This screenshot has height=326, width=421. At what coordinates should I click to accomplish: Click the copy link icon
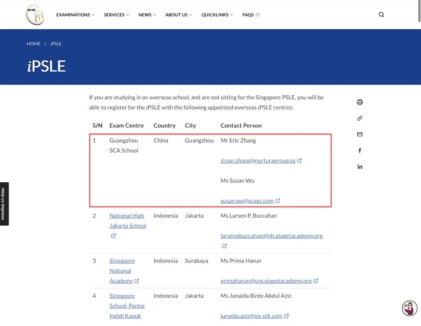pyautogui.click(x=360, y=118)
